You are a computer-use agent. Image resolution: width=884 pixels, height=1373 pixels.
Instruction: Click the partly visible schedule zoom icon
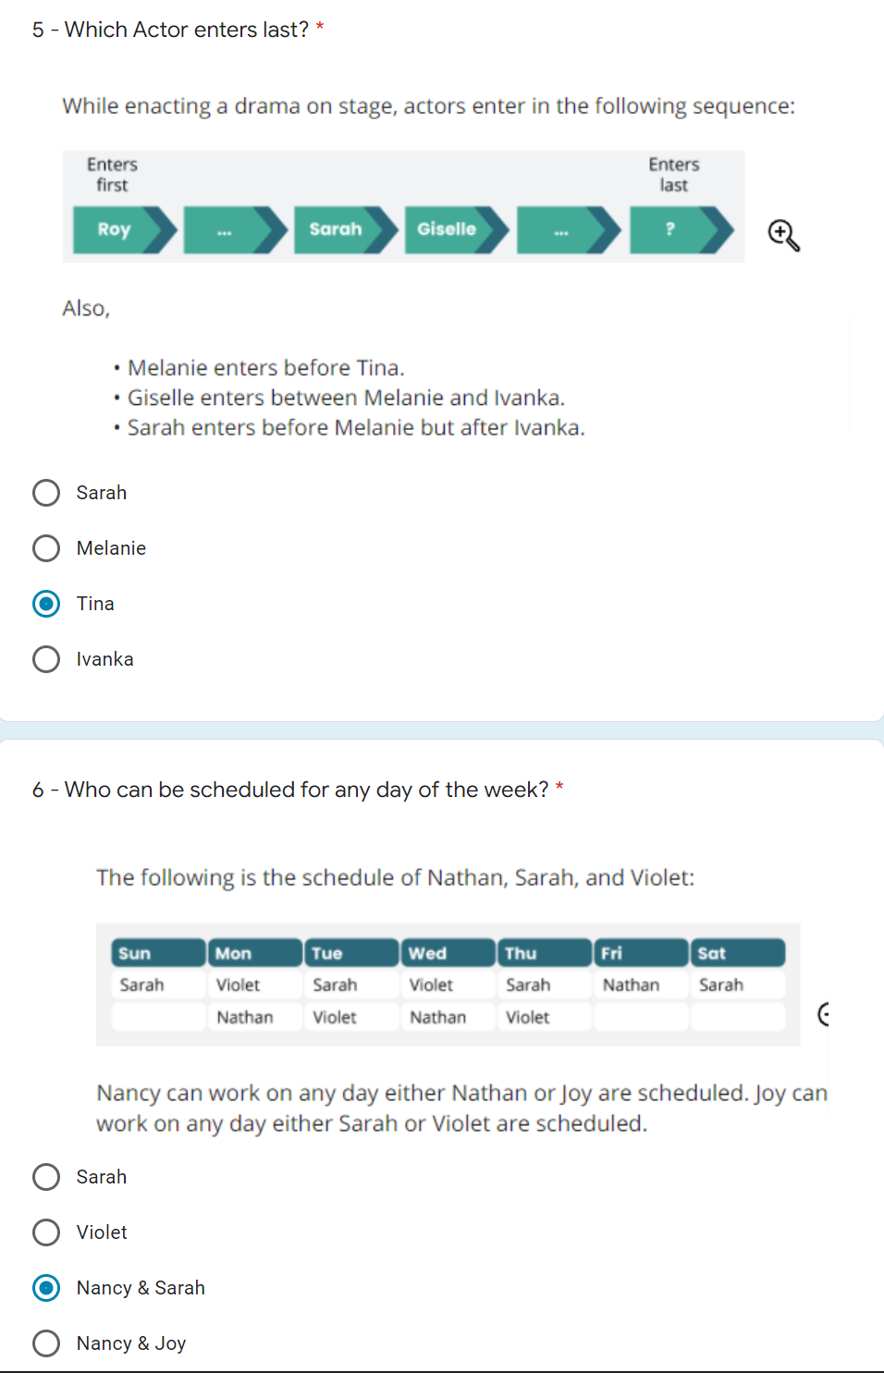click(823, 1014)
